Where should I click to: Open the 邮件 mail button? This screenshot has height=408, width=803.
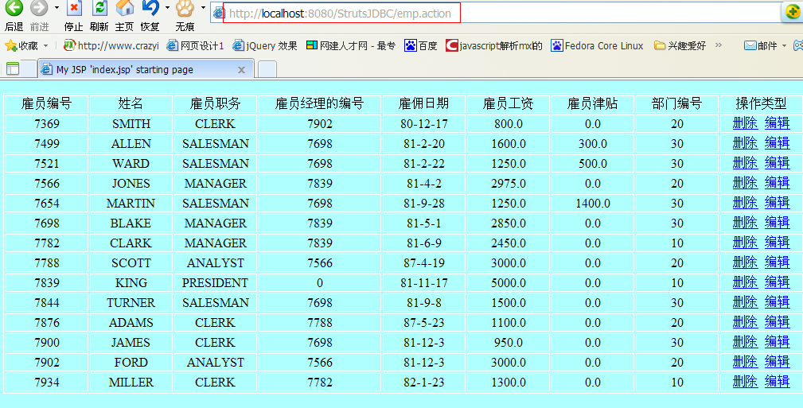tap(760, 45)
